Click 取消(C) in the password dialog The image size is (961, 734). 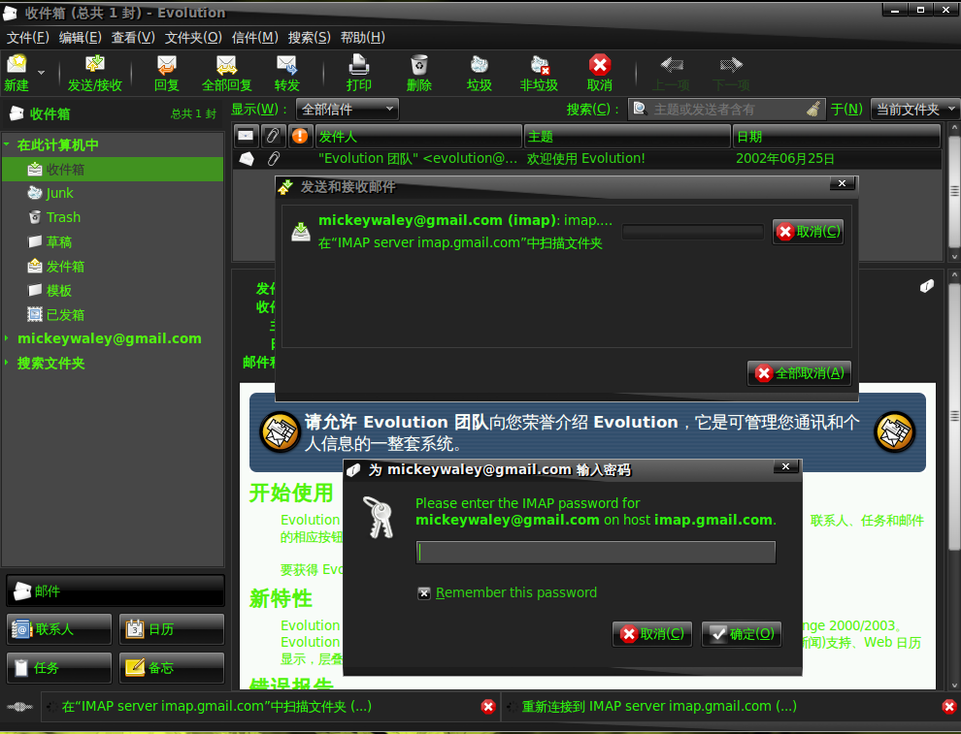(652, 634)
